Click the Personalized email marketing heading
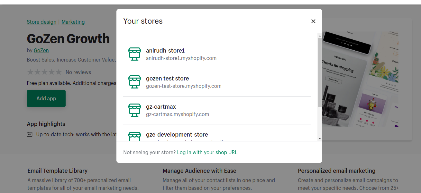The height and width of the screenshot is (193, 421). [337, 171]
